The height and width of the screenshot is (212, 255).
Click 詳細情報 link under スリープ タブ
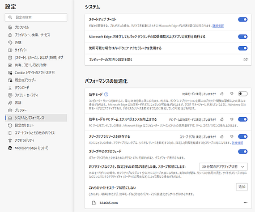pos(237,143)
